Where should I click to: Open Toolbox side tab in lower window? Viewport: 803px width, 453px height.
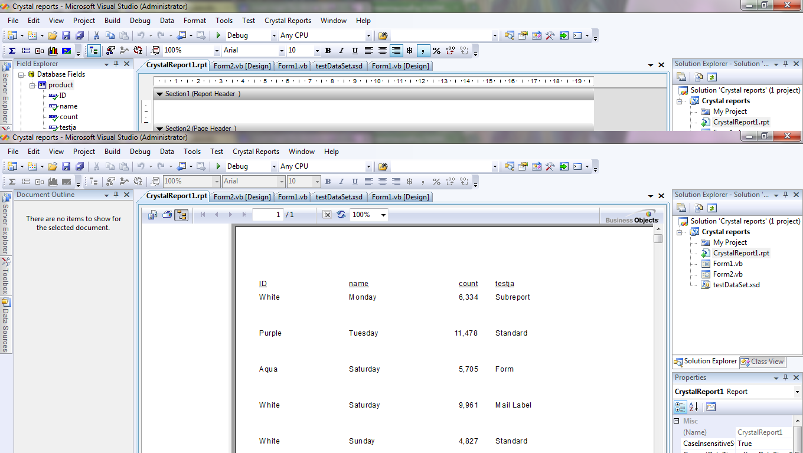(x=6, y=277)
